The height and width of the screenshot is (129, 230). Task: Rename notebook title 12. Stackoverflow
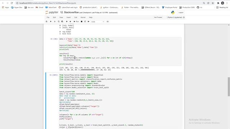(69, 13)
